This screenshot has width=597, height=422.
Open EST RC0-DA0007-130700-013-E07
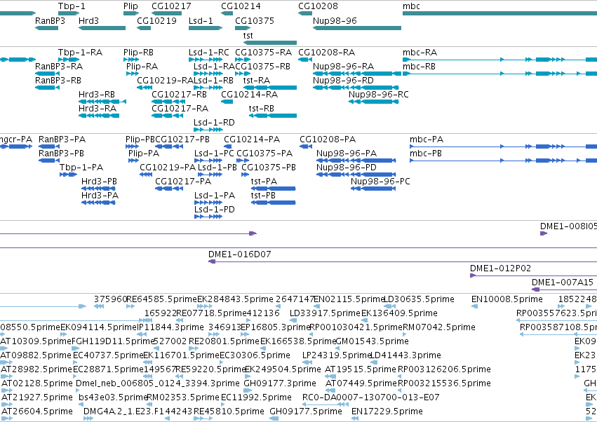tap(370, 397)
